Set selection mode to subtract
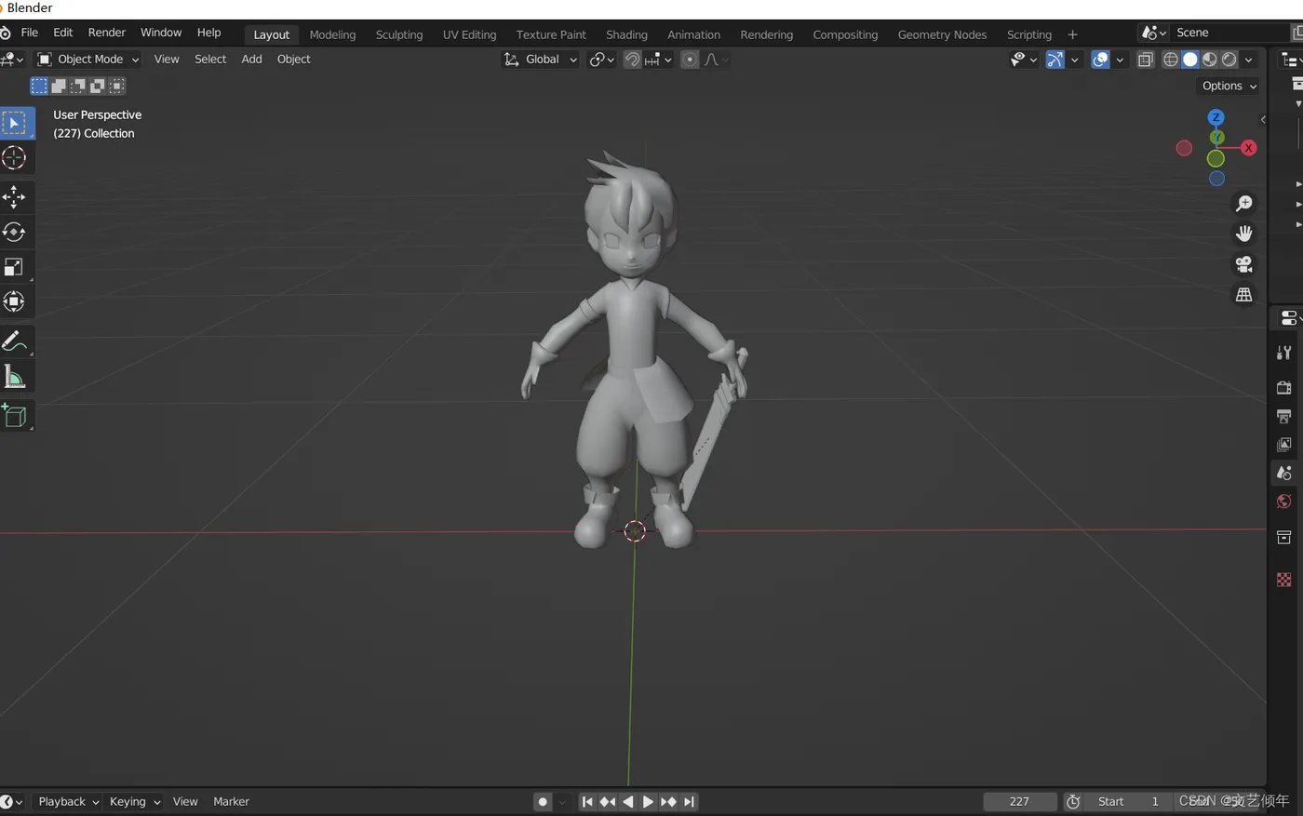 click(x=78, y=86)
